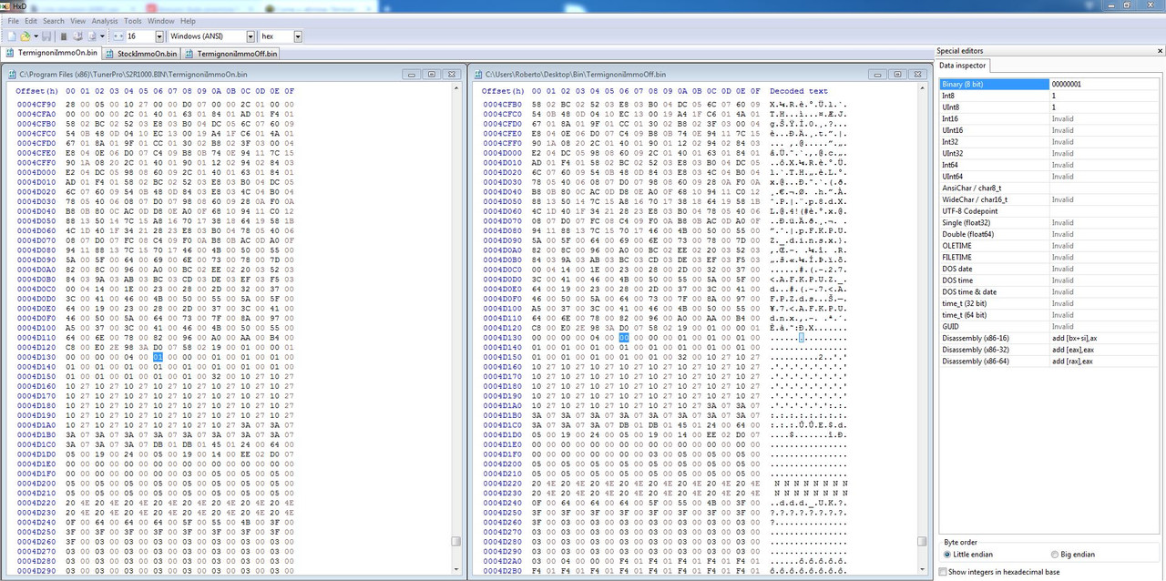Viewport: 1166px width, 581px height.
Task: Click offset 0004D130 in right hex window
Action: pos(501,337)
